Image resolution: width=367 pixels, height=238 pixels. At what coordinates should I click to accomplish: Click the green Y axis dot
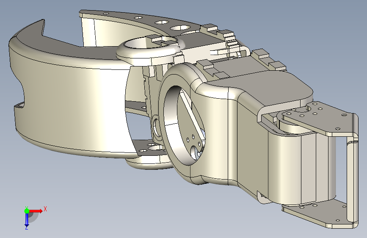[x=27, y=211]
